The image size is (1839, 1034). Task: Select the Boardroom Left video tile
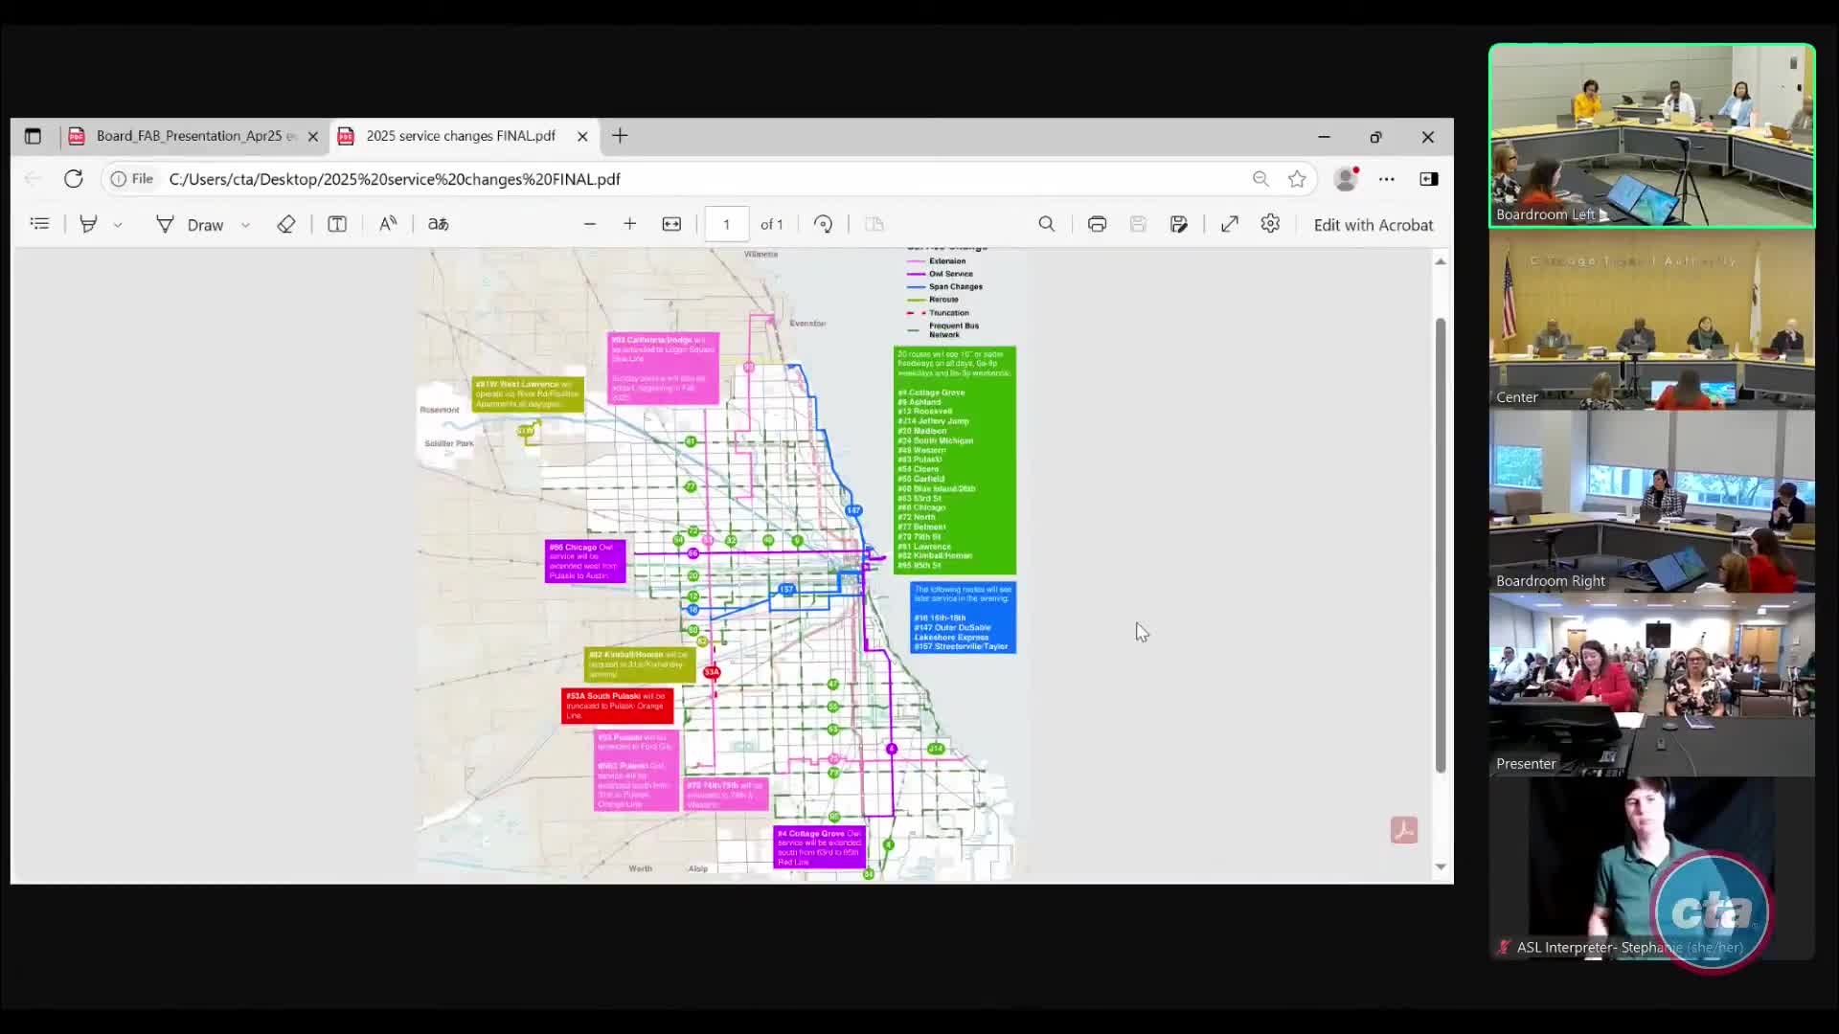pyautogui.click(x=1651, y=136)
